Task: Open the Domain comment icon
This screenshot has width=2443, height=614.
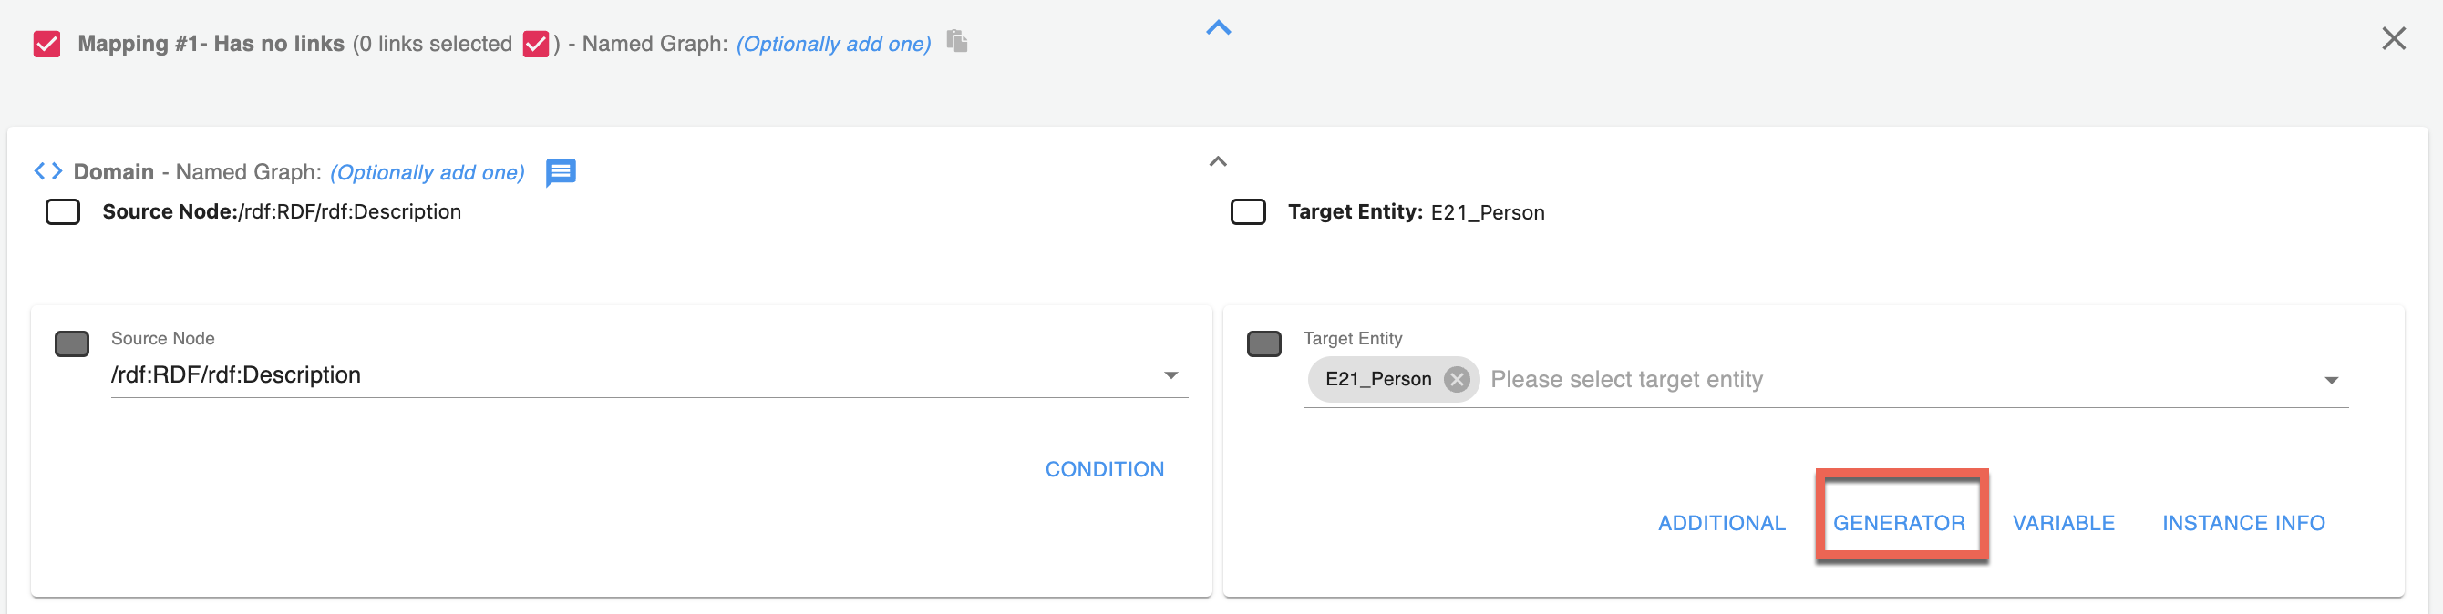Action: click(561, 172)
